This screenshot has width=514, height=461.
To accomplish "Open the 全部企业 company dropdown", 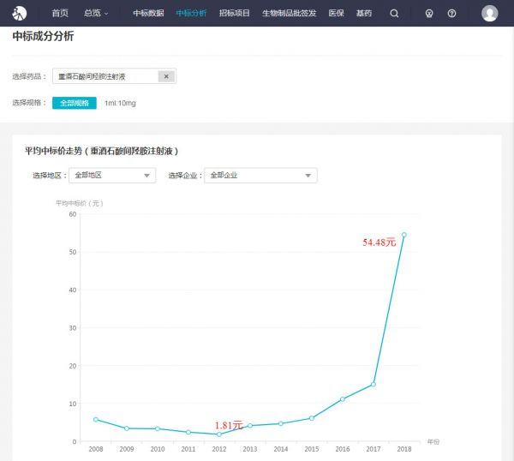I will pos(260,176).
